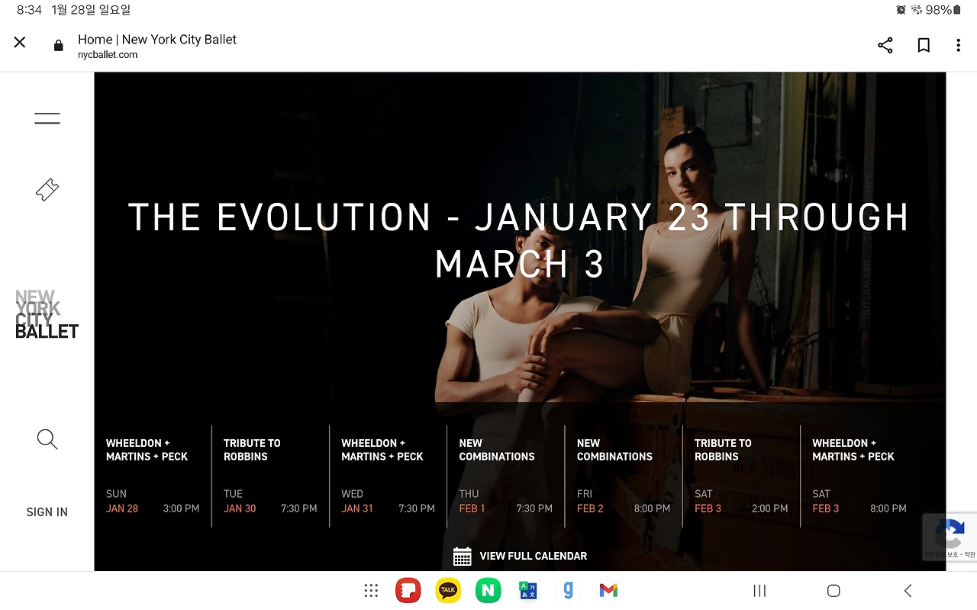Tap the recent apps navigation button
Screen dimensions: 977x610
pos(759,591)
